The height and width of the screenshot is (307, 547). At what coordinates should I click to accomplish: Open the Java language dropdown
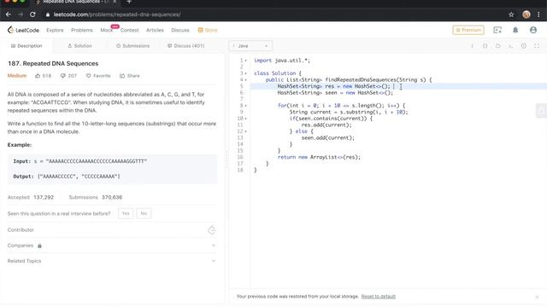click(250, 46)
